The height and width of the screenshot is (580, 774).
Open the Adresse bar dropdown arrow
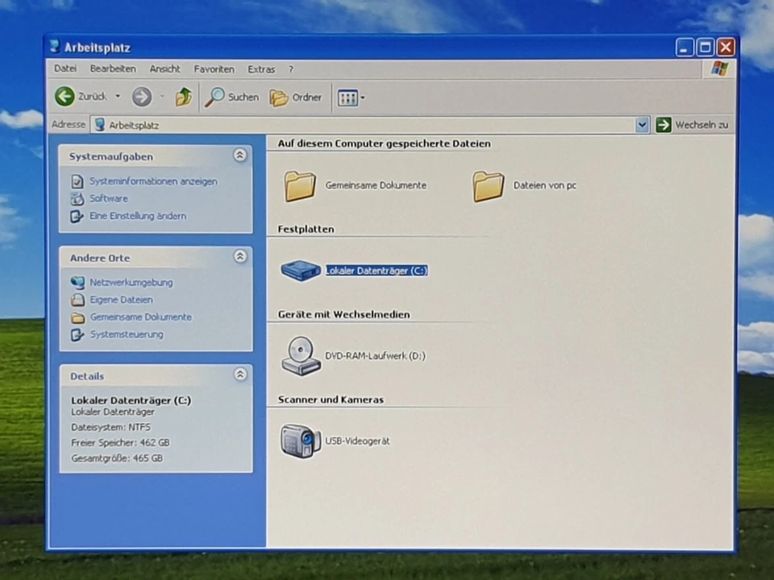(642, 125)
